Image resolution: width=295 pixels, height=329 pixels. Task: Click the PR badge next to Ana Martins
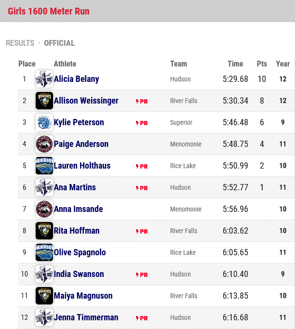[x=142, y=188]
